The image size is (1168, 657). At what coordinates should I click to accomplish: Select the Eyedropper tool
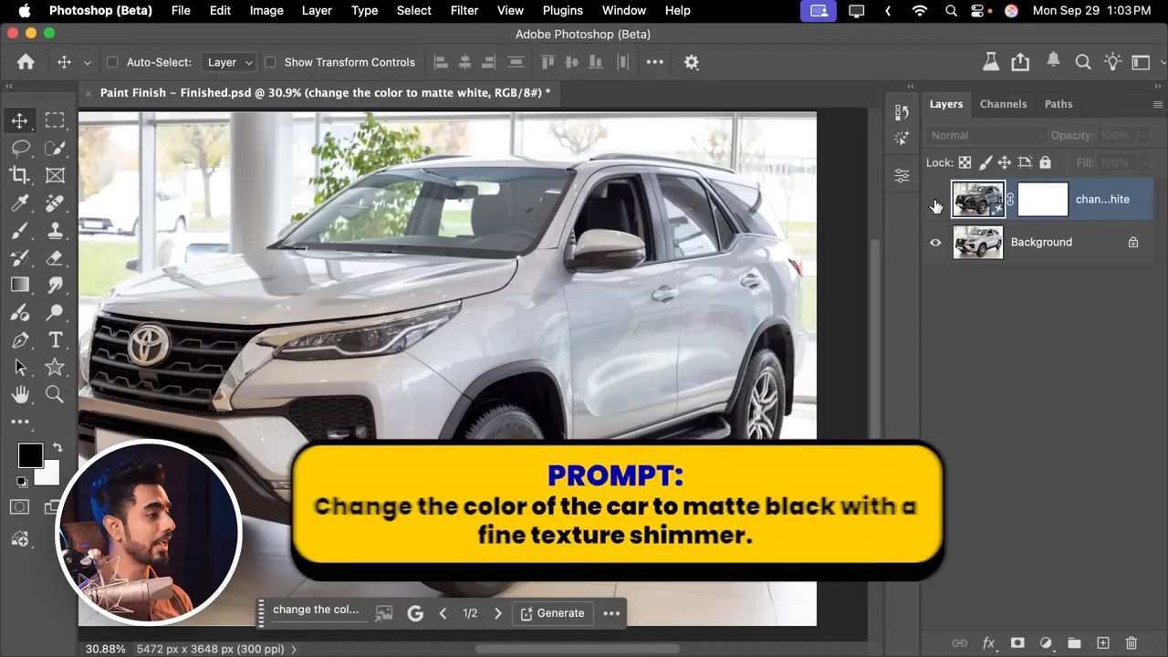tap(19, 203)
